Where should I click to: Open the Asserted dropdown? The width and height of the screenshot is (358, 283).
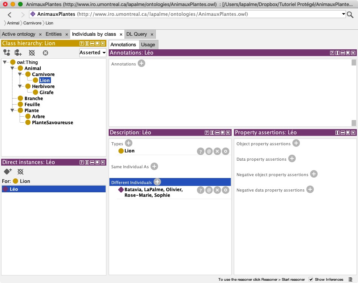click(92, 53)
